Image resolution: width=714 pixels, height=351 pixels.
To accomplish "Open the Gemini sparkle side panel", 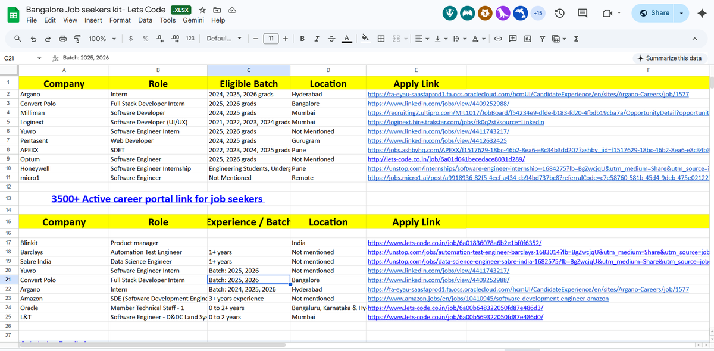I will [701, 13].
